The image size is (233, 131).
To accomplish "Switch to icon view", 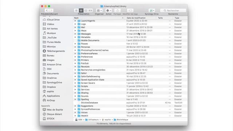I will click(x=76, y=11).
